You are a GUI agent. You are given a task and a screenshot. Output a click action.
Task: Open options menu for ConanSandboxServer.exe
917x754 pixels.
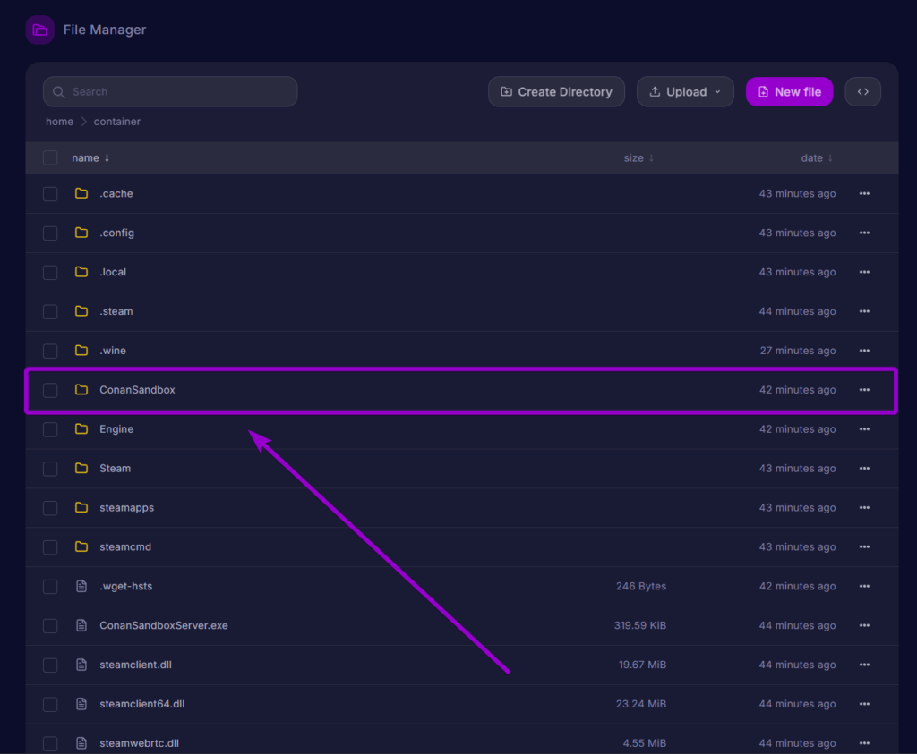pos(864,625)
